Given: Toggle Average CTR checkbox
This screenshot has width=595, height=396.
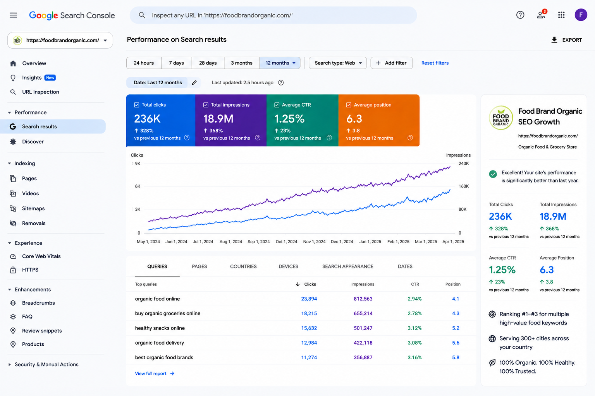Looking at the screenshot, I should click(277, 105).
